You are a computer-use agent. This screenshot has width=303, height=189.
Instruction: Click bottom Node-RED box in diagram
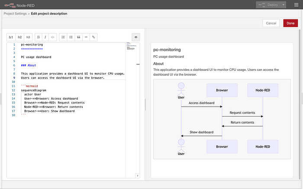(263, 147)
